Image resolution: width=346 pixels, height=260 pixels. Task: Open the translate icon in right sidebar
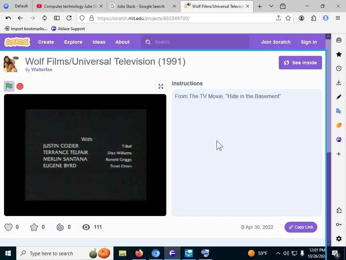tap(339, 111)
